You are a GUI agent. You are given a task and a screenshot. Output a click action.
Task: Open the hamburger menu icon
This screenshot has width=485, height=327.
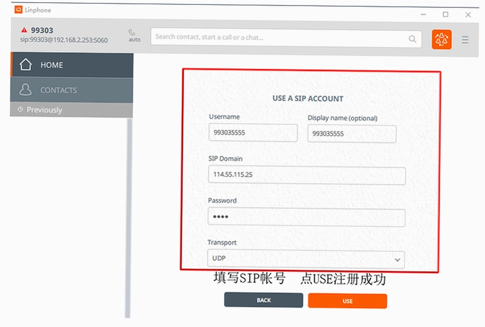pyautogui.click(x=465, y=39)
